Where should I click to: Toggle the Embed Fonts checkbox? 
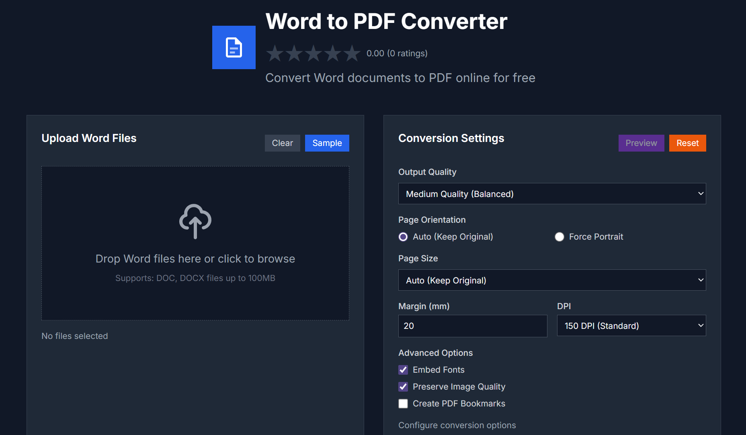pyautogui.click(x=403, y=370)
